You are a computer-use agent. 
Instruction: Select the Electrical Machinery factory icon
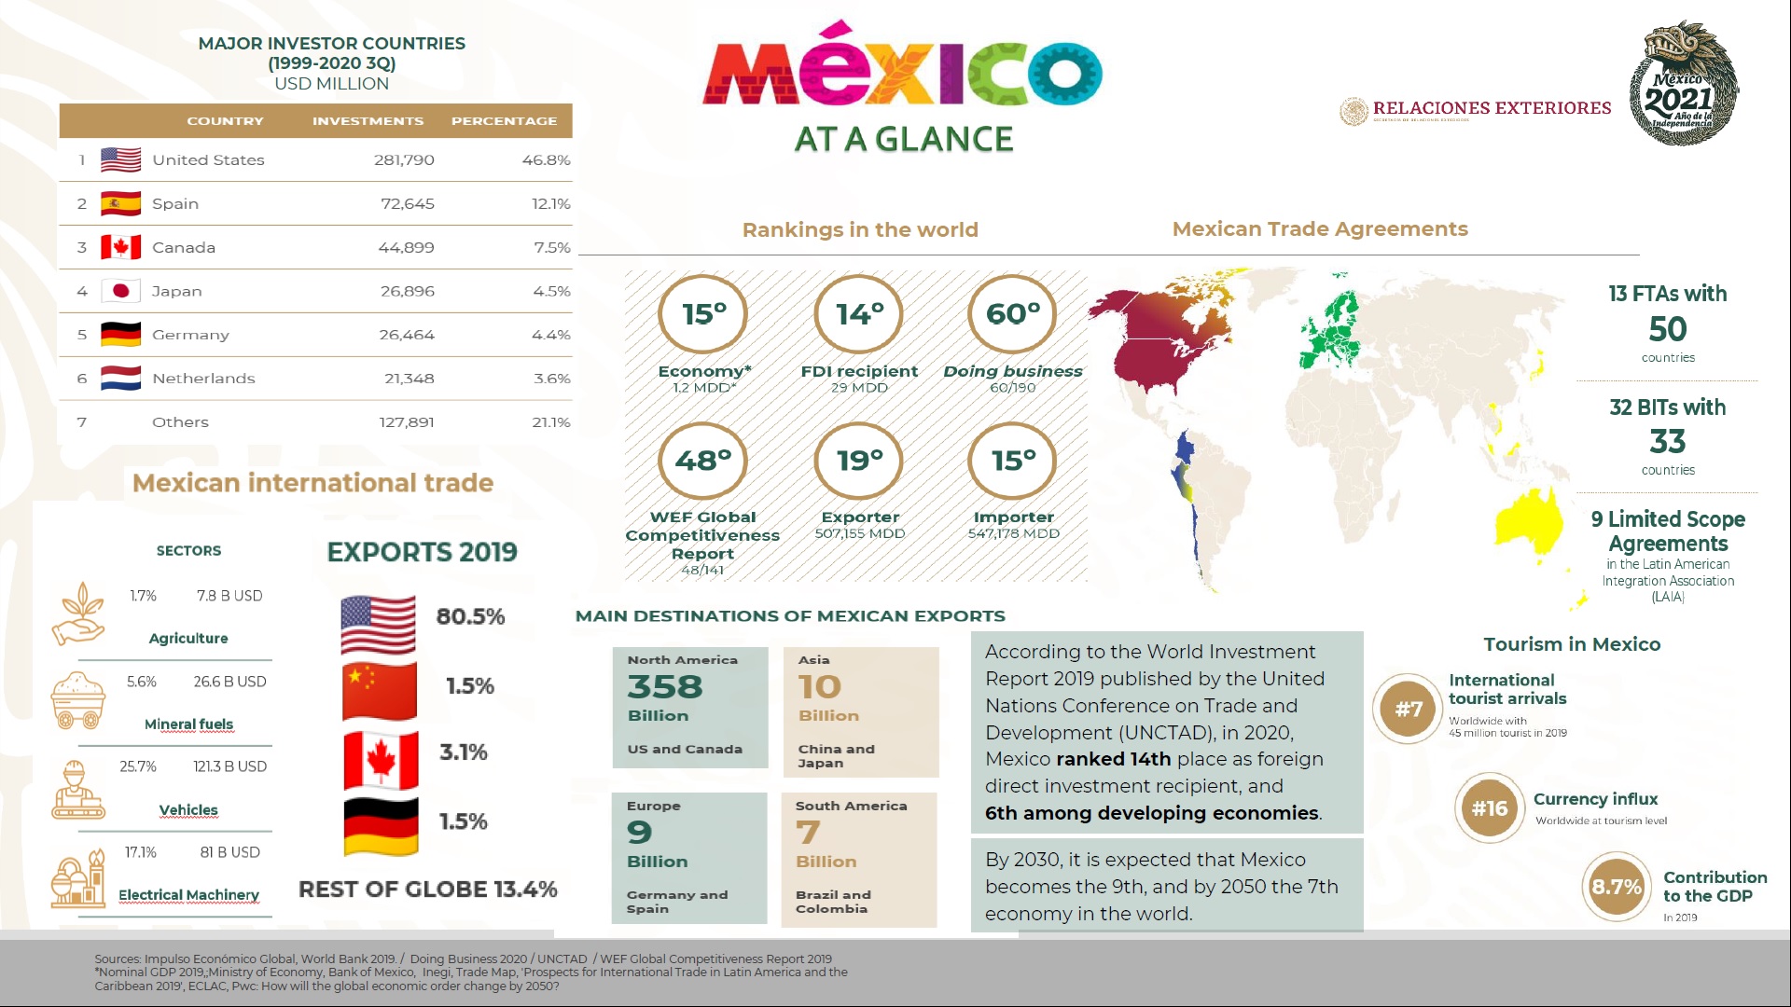(78, 877)
